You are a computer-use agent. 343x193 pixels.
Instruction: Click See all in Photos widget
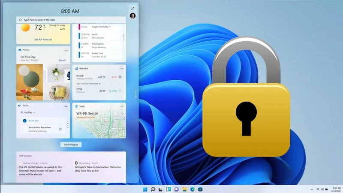(62, 60)
